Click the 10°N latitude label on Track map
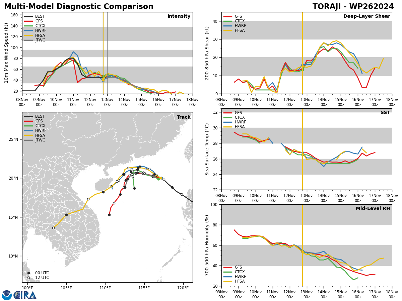 pyautogui.click(x=13, y=256)
